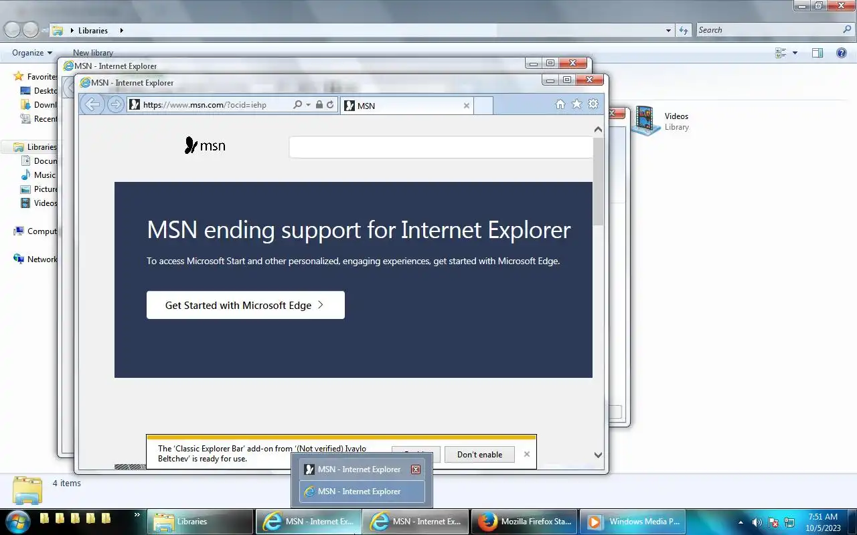857x535 pixels.
Task: Select the Videos Library item in file list
Action: click(x=663, y=121)
